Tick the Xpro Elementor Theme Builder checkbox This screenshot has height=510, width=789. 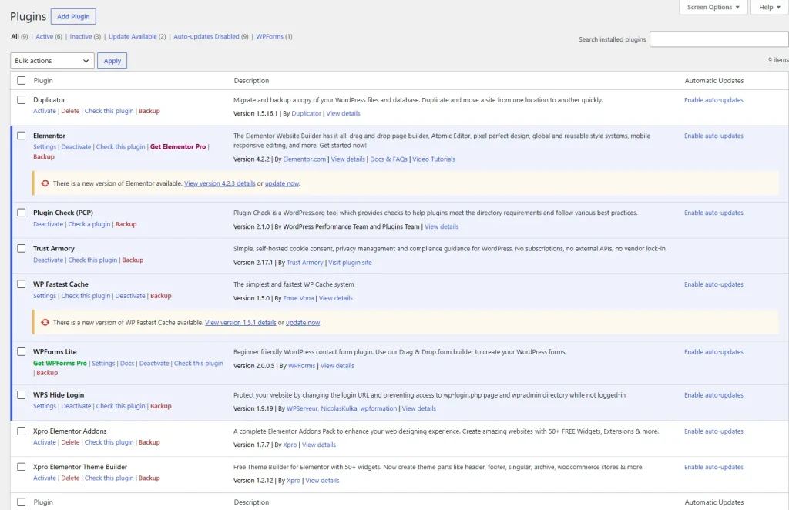(21, 467)
